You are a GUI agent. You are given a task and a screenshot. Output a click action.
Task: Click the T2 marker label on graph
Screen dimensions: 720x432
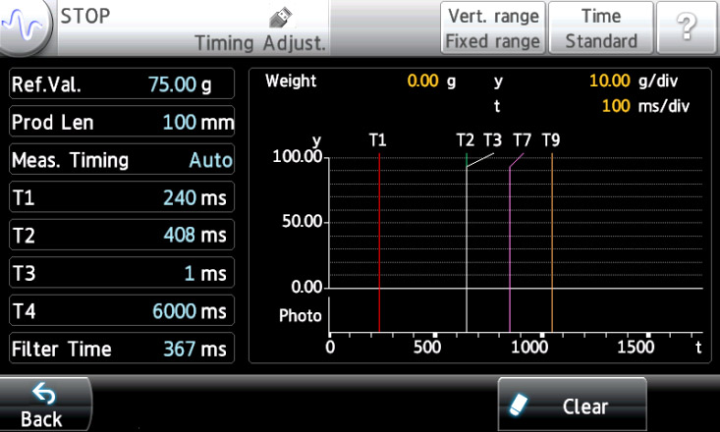pyautogui.click(x=466, y=140)
